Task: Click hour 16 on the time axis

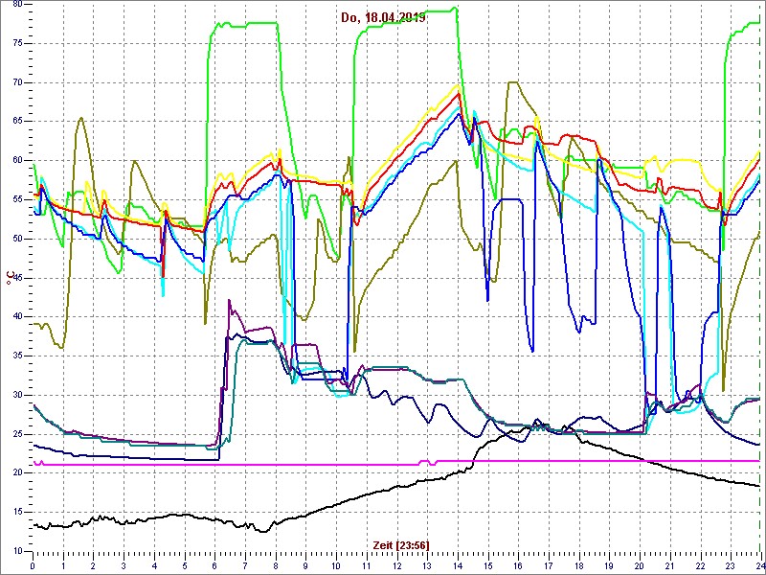Action: tap(517, 565)
